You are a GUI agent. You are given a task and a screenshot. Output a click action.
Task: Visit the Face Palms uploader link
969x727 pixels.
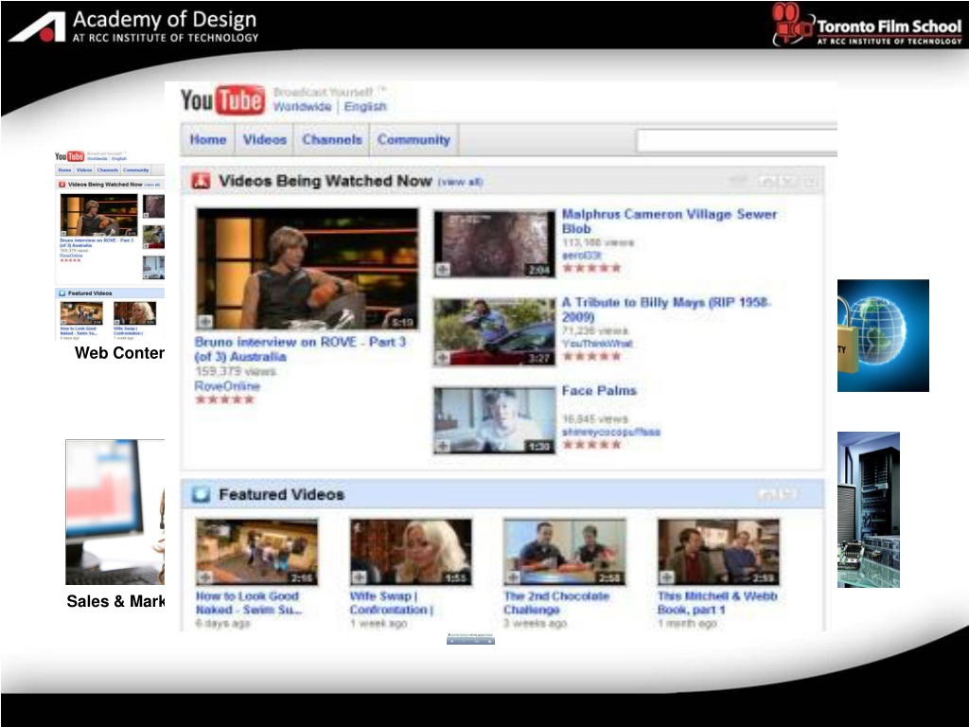coord(611,432)
